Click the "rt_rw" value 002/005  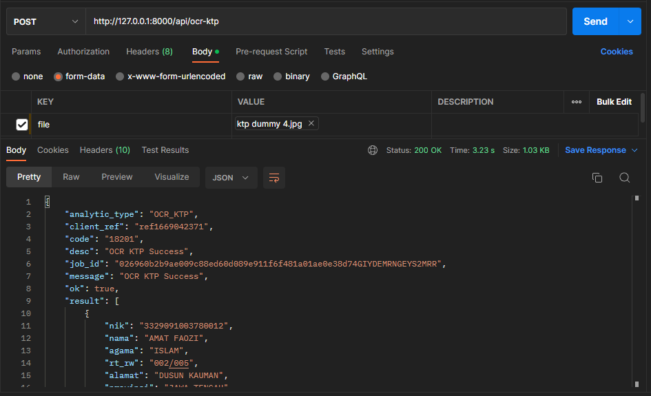pos(172,363)
